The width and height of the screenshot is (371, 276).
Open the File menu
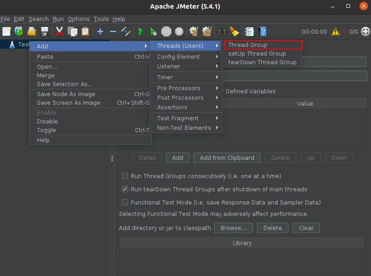pyautogui.click(x=5, y=19)
